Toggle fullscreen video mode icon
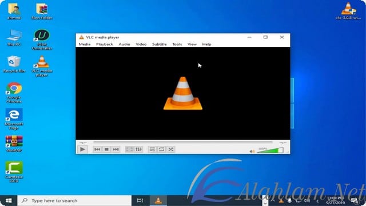This screenshot has width=366, height=206. [129, 149]
